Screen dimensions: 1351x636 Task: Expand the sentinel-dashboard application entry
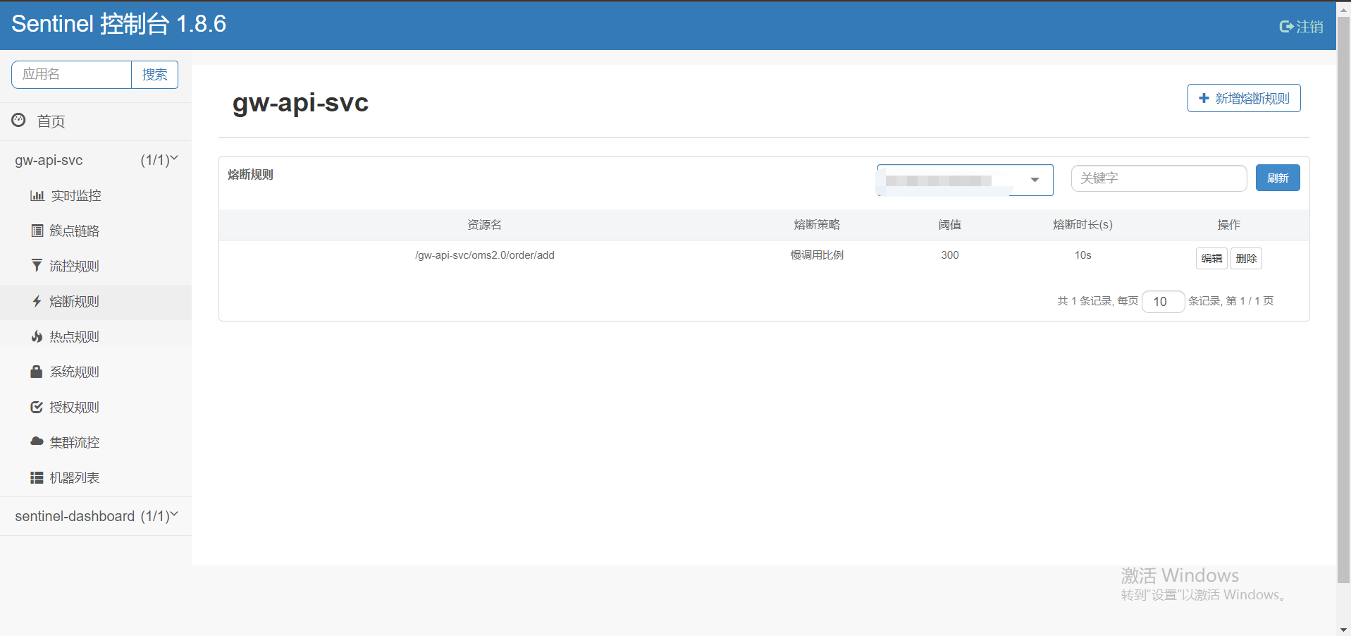click(95, 515)
